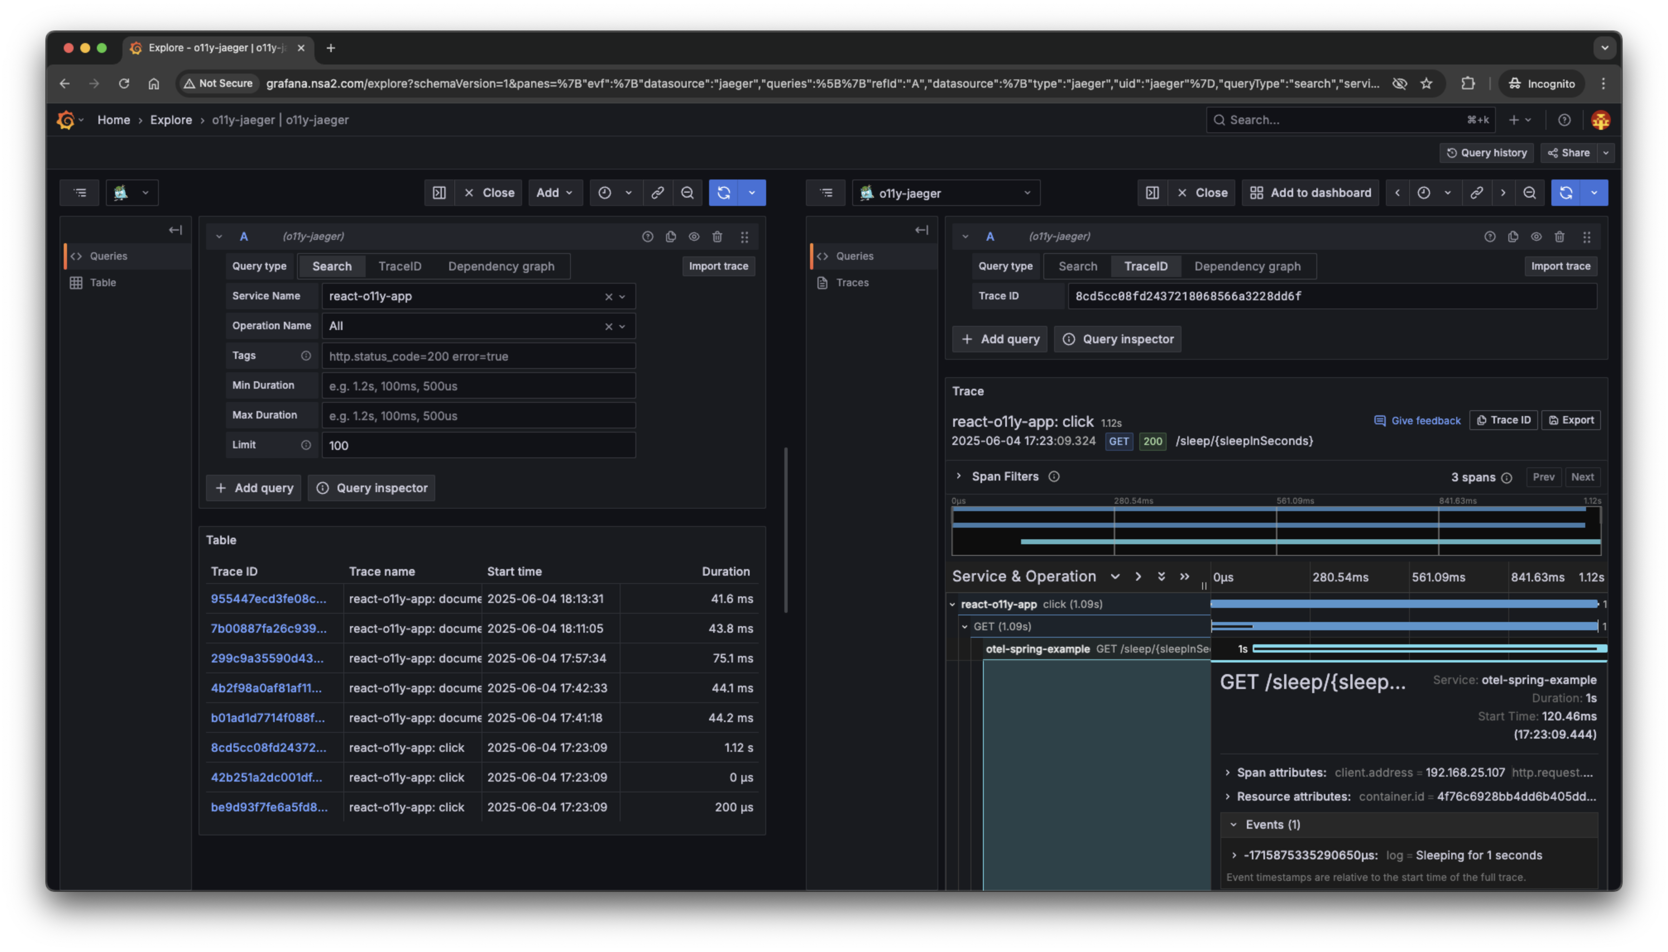This screenshot has height=952, width=1668.
Task: Collapse left pane sidebar with arrow icon
Action: pos(175,230)
